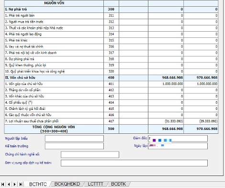Go to the first sheet using navigation arrow
Screen dimensions: 225x188
3,184
